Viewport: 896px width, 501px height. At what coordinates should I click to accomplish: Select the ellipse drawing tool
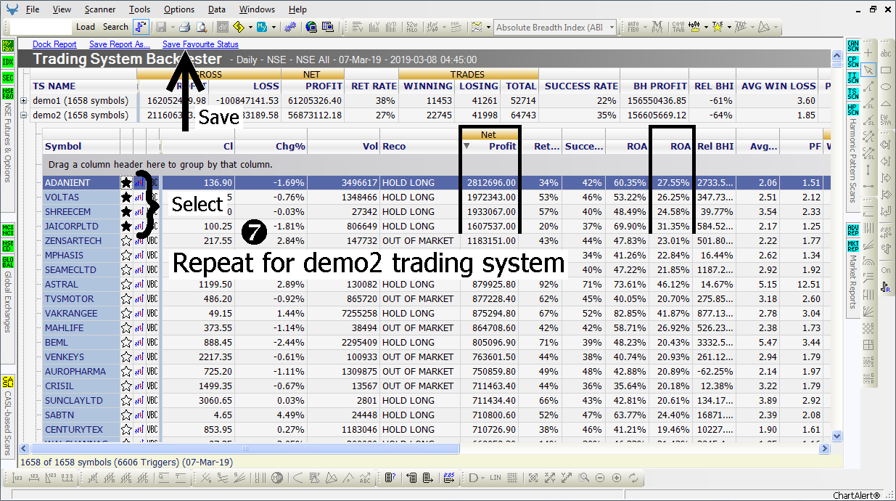coord(886,86)
